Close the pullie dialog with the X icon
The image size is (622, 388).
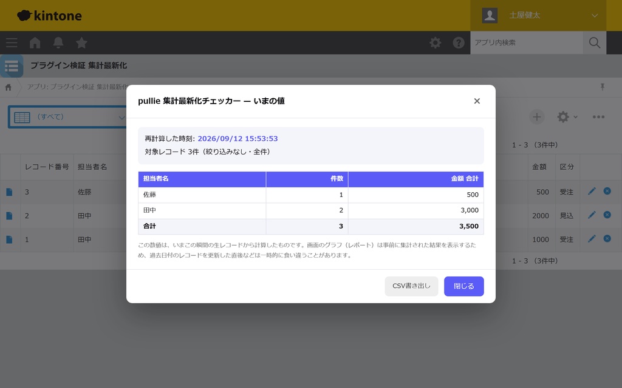coord(477,101)
